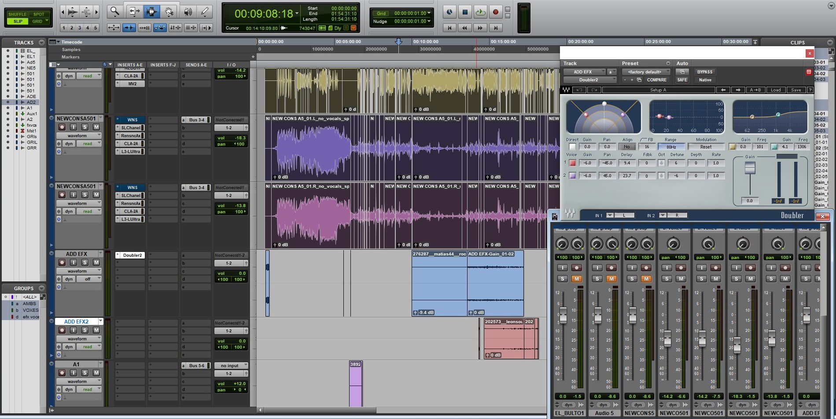Select SLIP edit mode
The height and width of the screenshot is (419, 836).
[18, 21]
